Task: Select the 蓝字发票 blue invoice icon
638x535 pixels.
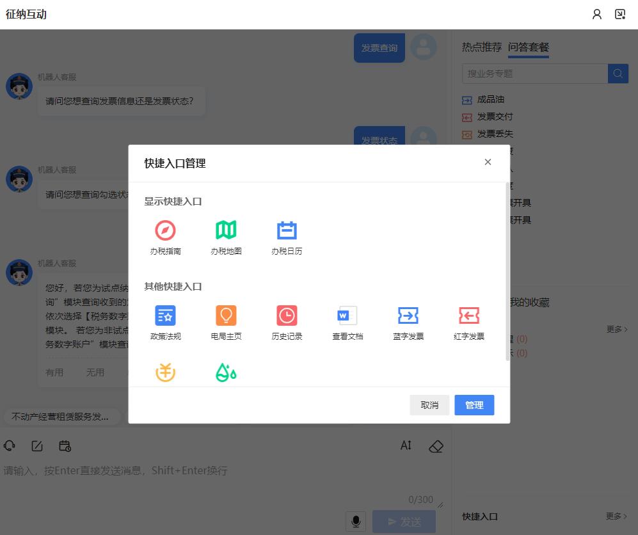Action: pyautogui.click(x=408, y=315)
